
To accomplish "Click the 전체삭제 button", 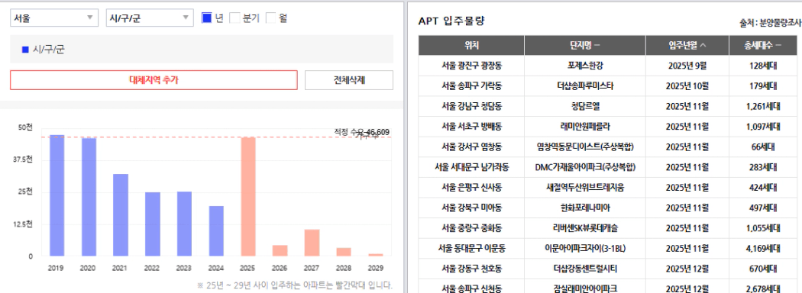I will [x=349, y=80].
